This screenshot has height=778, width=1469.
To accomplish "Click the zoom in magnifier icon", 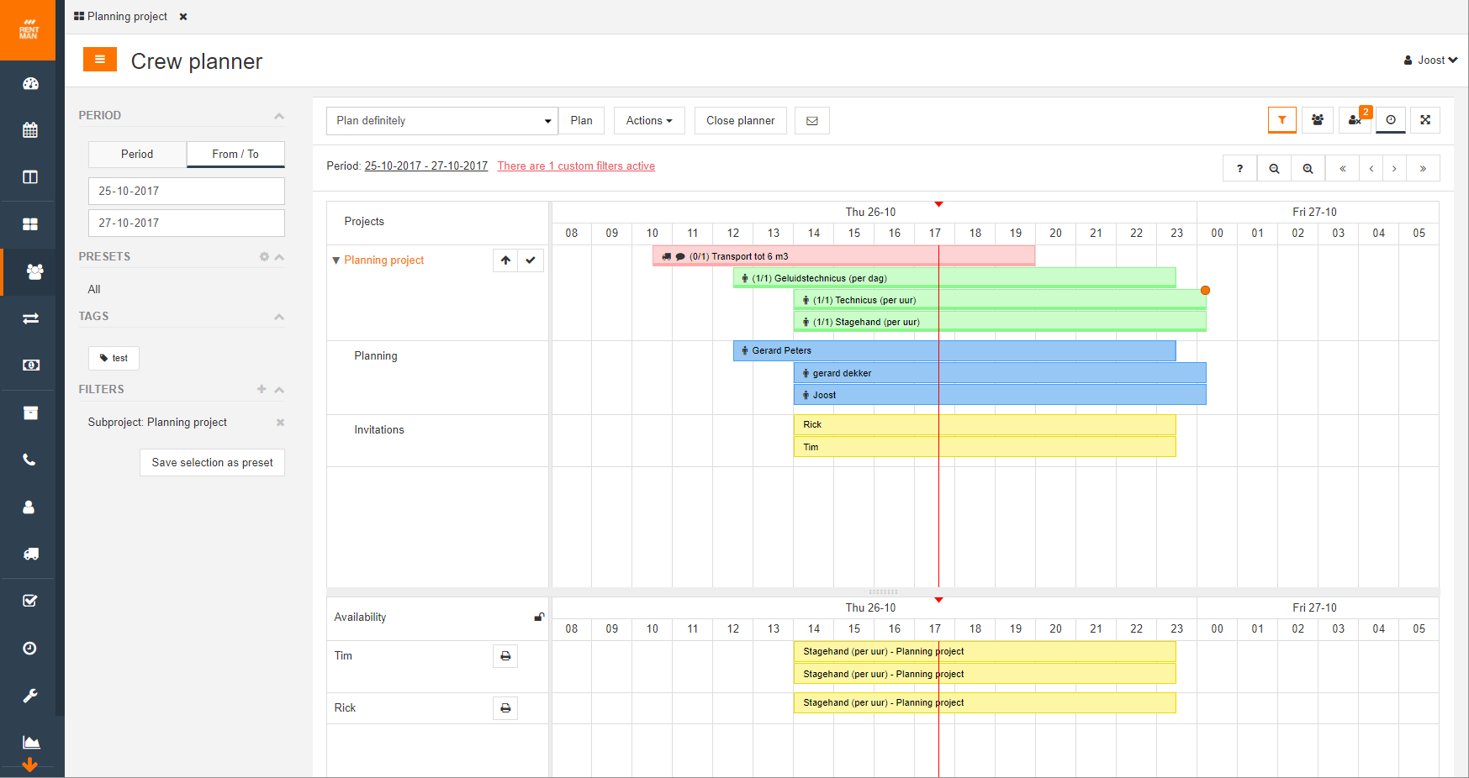I will [1308, 168].
